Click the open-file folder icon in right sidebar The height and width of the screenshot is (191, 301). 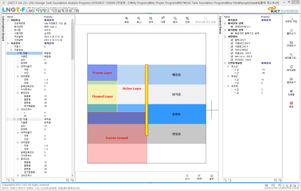click(x=291, y=30)
